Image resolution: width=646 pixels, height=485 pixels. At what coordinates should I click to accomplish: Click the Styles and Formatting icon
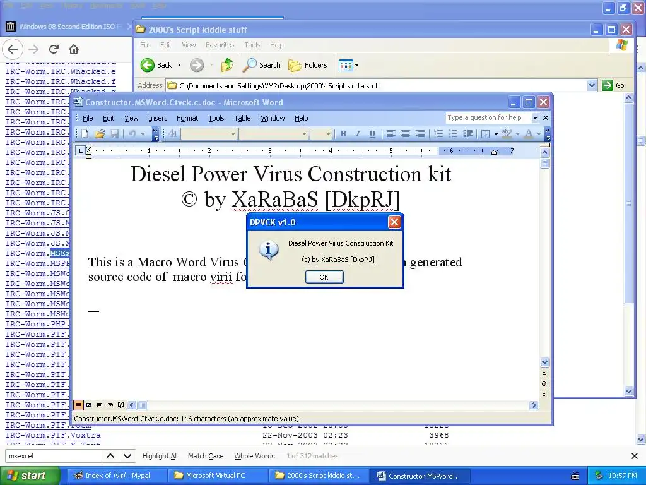pyautogui.click(x=173, y=134)
